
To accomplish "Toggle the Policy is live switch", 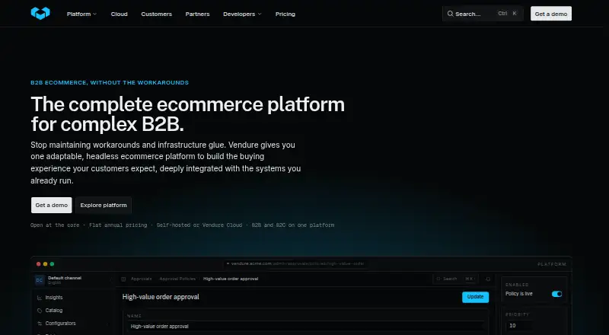I will pyautogui.click(x=556, y=294).
